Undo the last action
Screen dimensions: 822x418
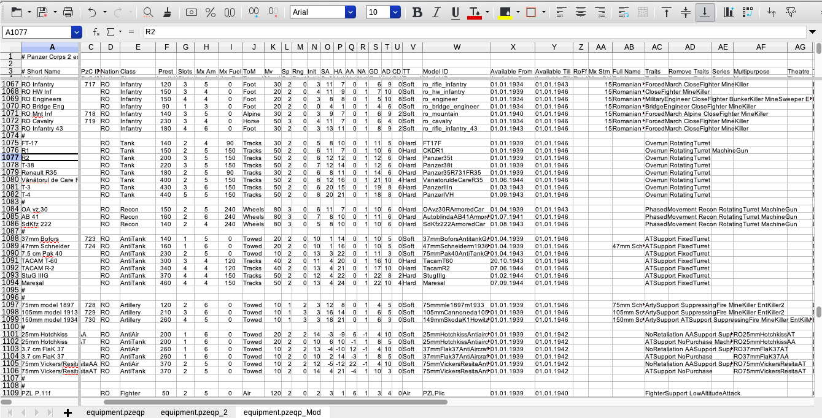pyautogui.click(x=91, y=12)
